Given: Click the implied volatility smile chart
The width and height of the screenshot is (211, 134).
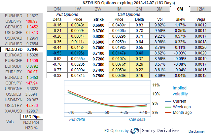Looking at the screenshot, I should point(107,99).
